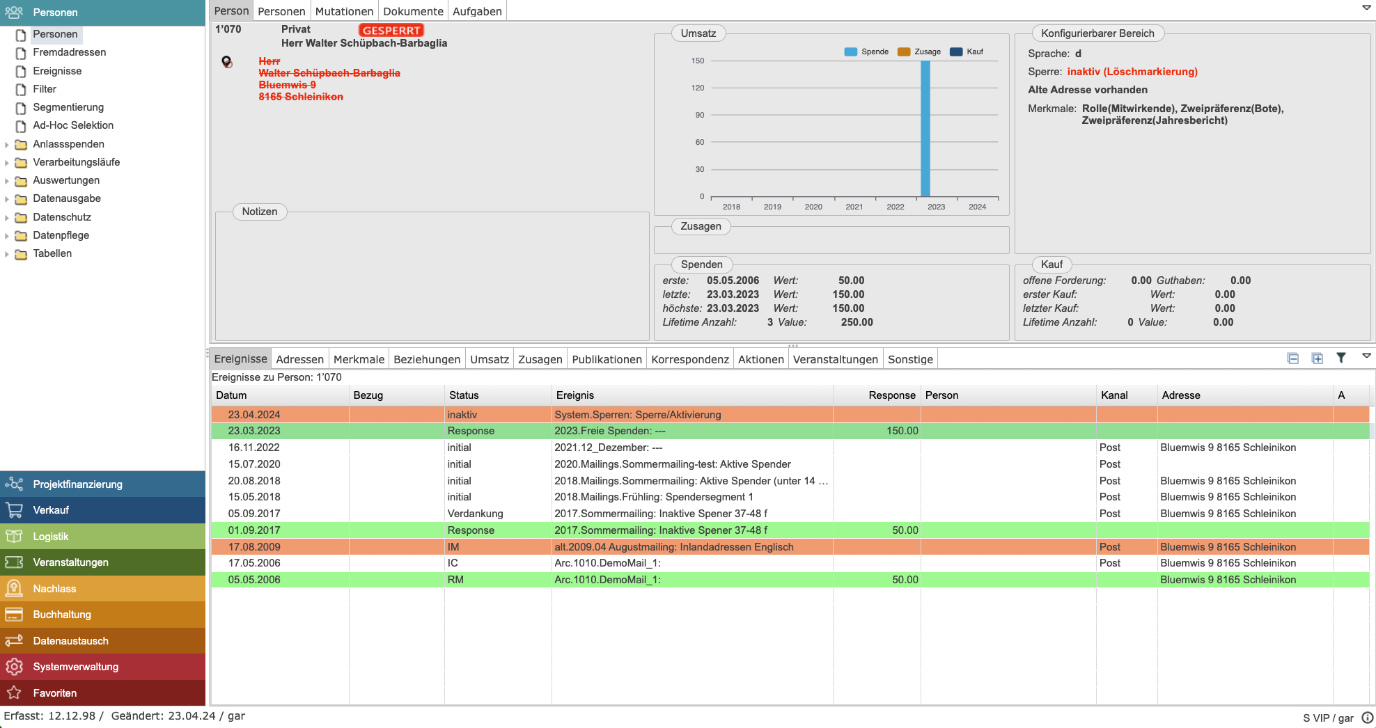Switch to the Mutationen tab

344,11
